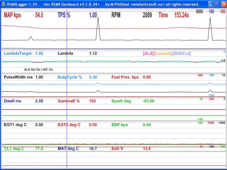The image size is (227, 170).
Task: Click the 'ALS Sw On | IAC On' status text
Action: point(39,69)
